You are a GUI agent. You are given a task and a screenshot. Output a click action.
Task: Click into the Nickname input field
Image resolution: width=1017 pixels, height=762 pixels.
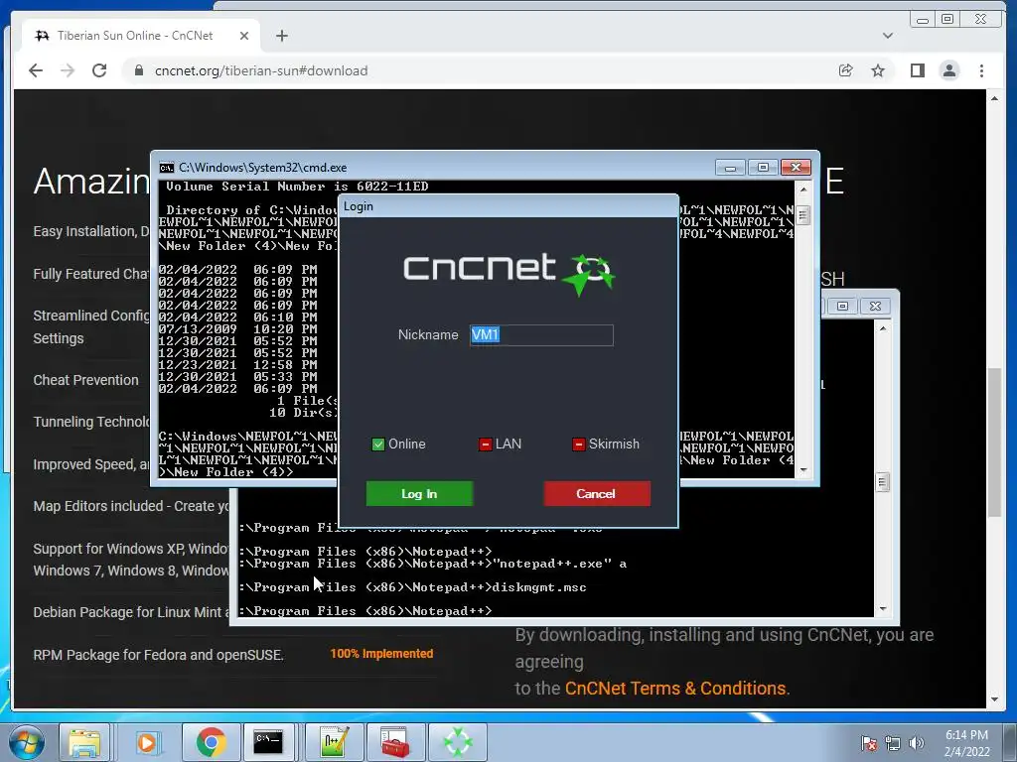coord(541,335)
